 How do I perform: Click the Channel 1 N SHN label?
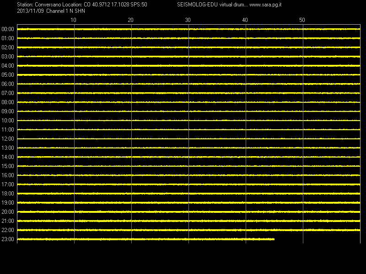[x=65, y=11]
